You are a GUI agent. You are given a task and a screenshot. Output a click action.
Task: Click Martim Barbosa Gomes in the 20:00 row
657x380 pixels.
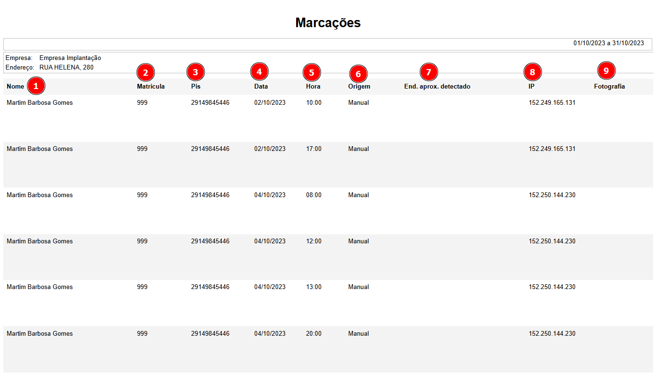coord(40,334)
